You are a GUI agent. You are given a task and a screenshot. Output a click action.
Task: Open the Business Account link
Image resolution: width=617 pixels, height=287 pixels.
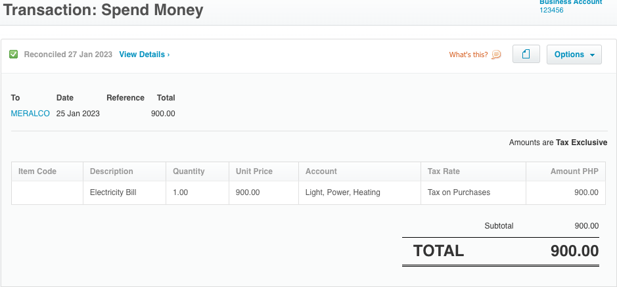(x=570, y=3)
